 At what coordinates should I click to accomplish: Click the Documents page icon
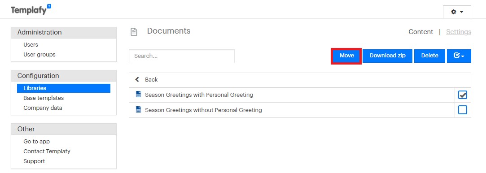(134, 32)
